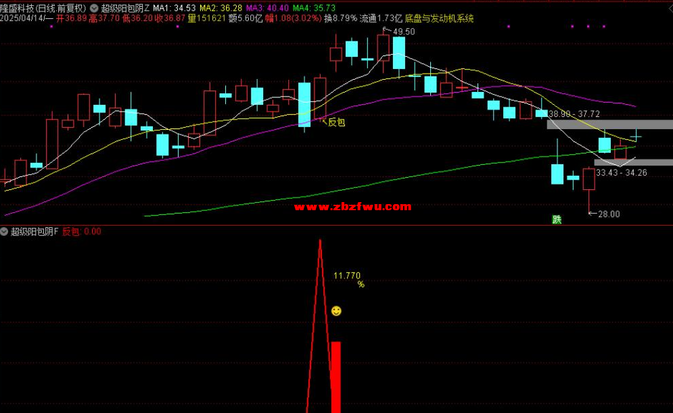Click the turnover amount 额5.60亿
The image size is (673, 413).
(x=246, y=18)
